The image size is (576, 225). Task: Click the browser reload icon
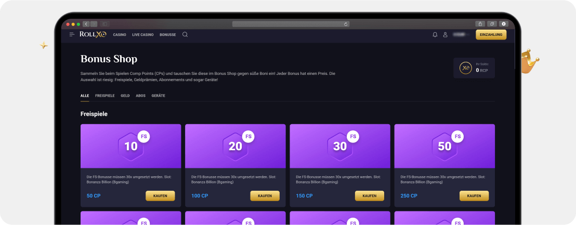[x=346, y=24]
